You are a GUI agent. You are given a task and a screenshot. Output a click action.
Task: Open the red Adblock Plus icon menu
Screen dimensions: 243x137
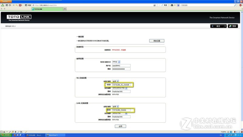[x=241, y=5]
